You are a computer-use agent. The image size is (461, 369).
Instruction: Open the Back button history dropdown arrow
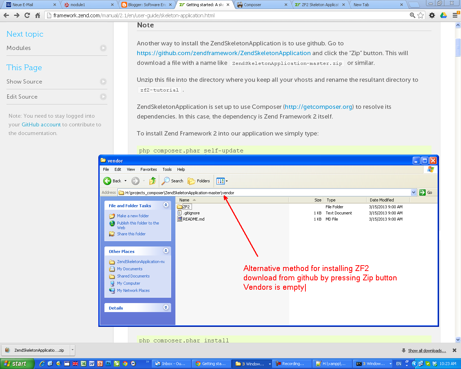(126, 181)
